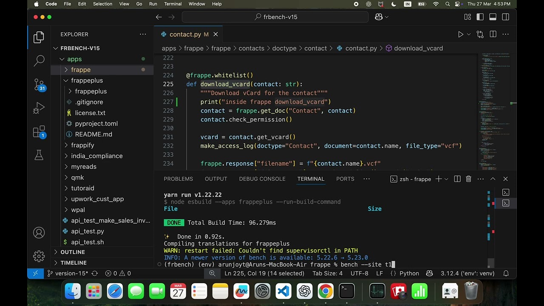Switch to the PORTS panel tab
This screenshot has height=306, width=544.
point(345,179)
